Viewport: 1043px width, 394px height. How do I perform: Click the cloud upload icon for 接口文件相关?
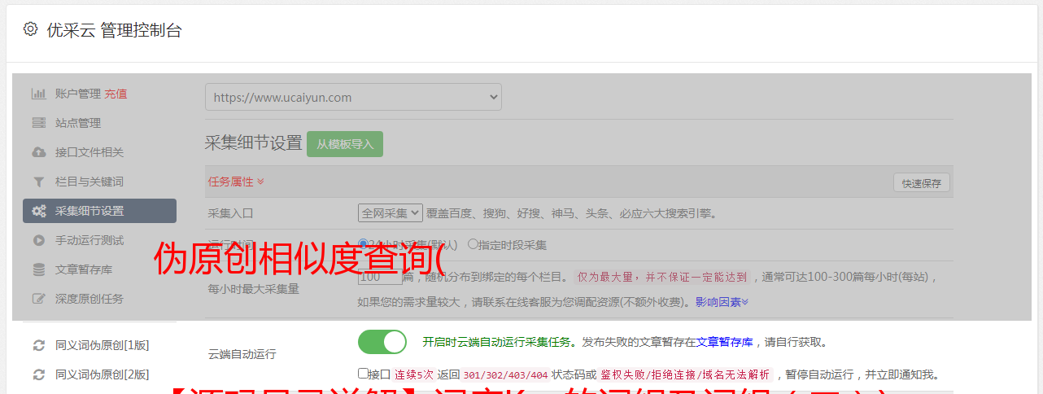(x=38, y=152)
